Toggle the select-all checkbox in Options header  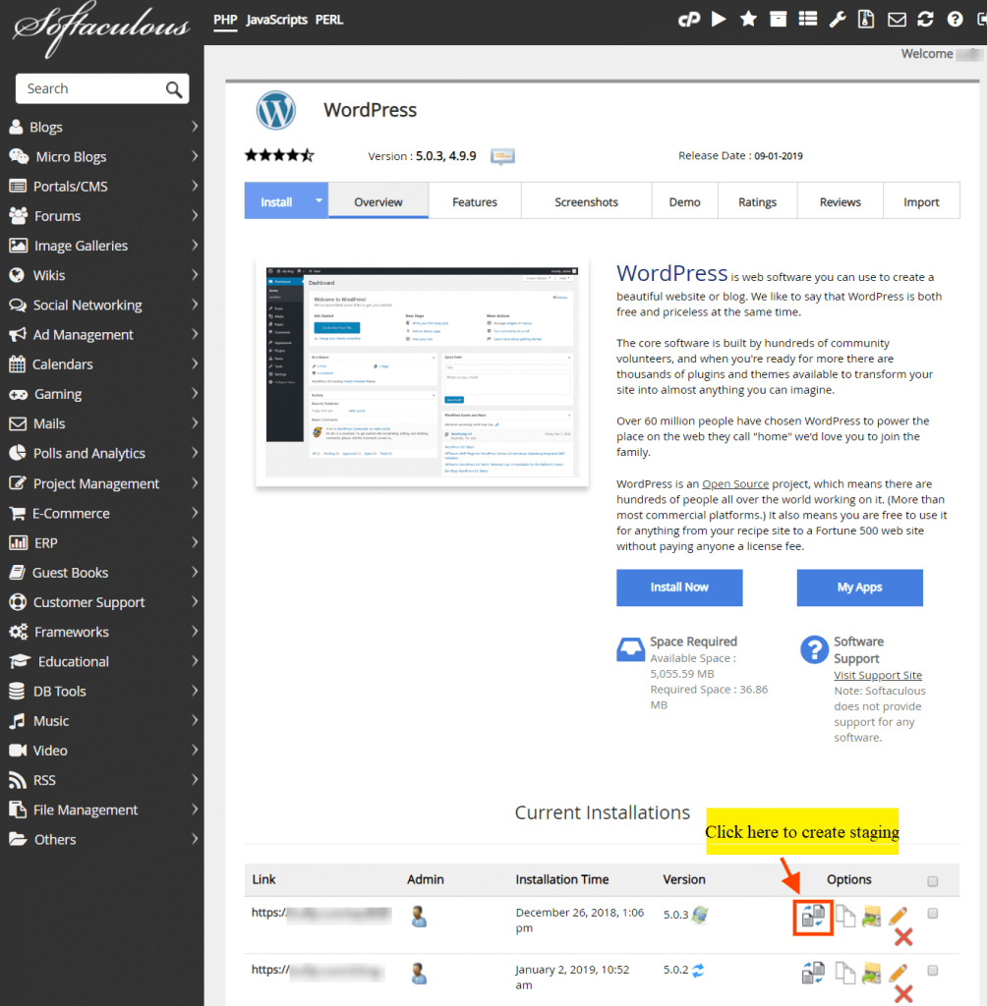932,881
